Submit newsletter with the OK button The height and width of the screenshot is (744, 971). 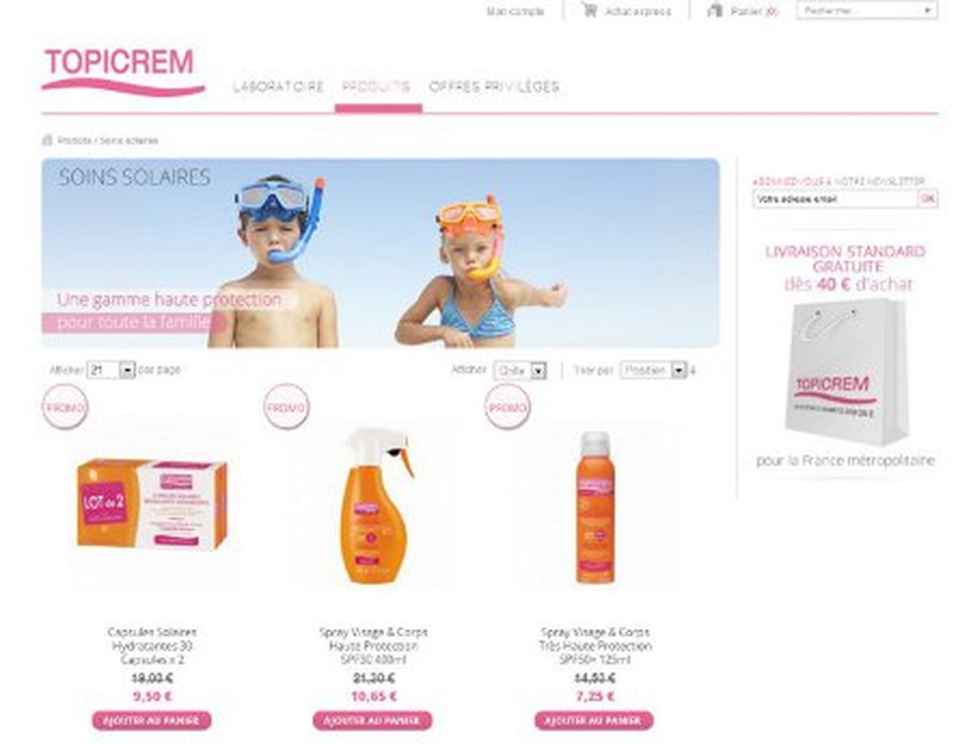coord(927,199)
